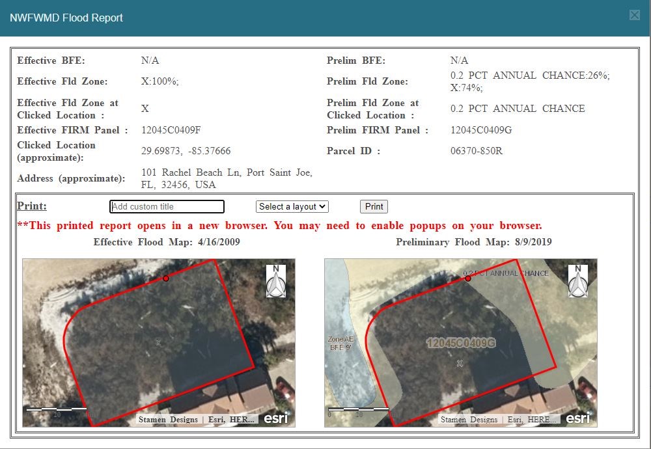Click esri logo on Effective Flood Map
The image size is (651, 449).
pos(275,418)
